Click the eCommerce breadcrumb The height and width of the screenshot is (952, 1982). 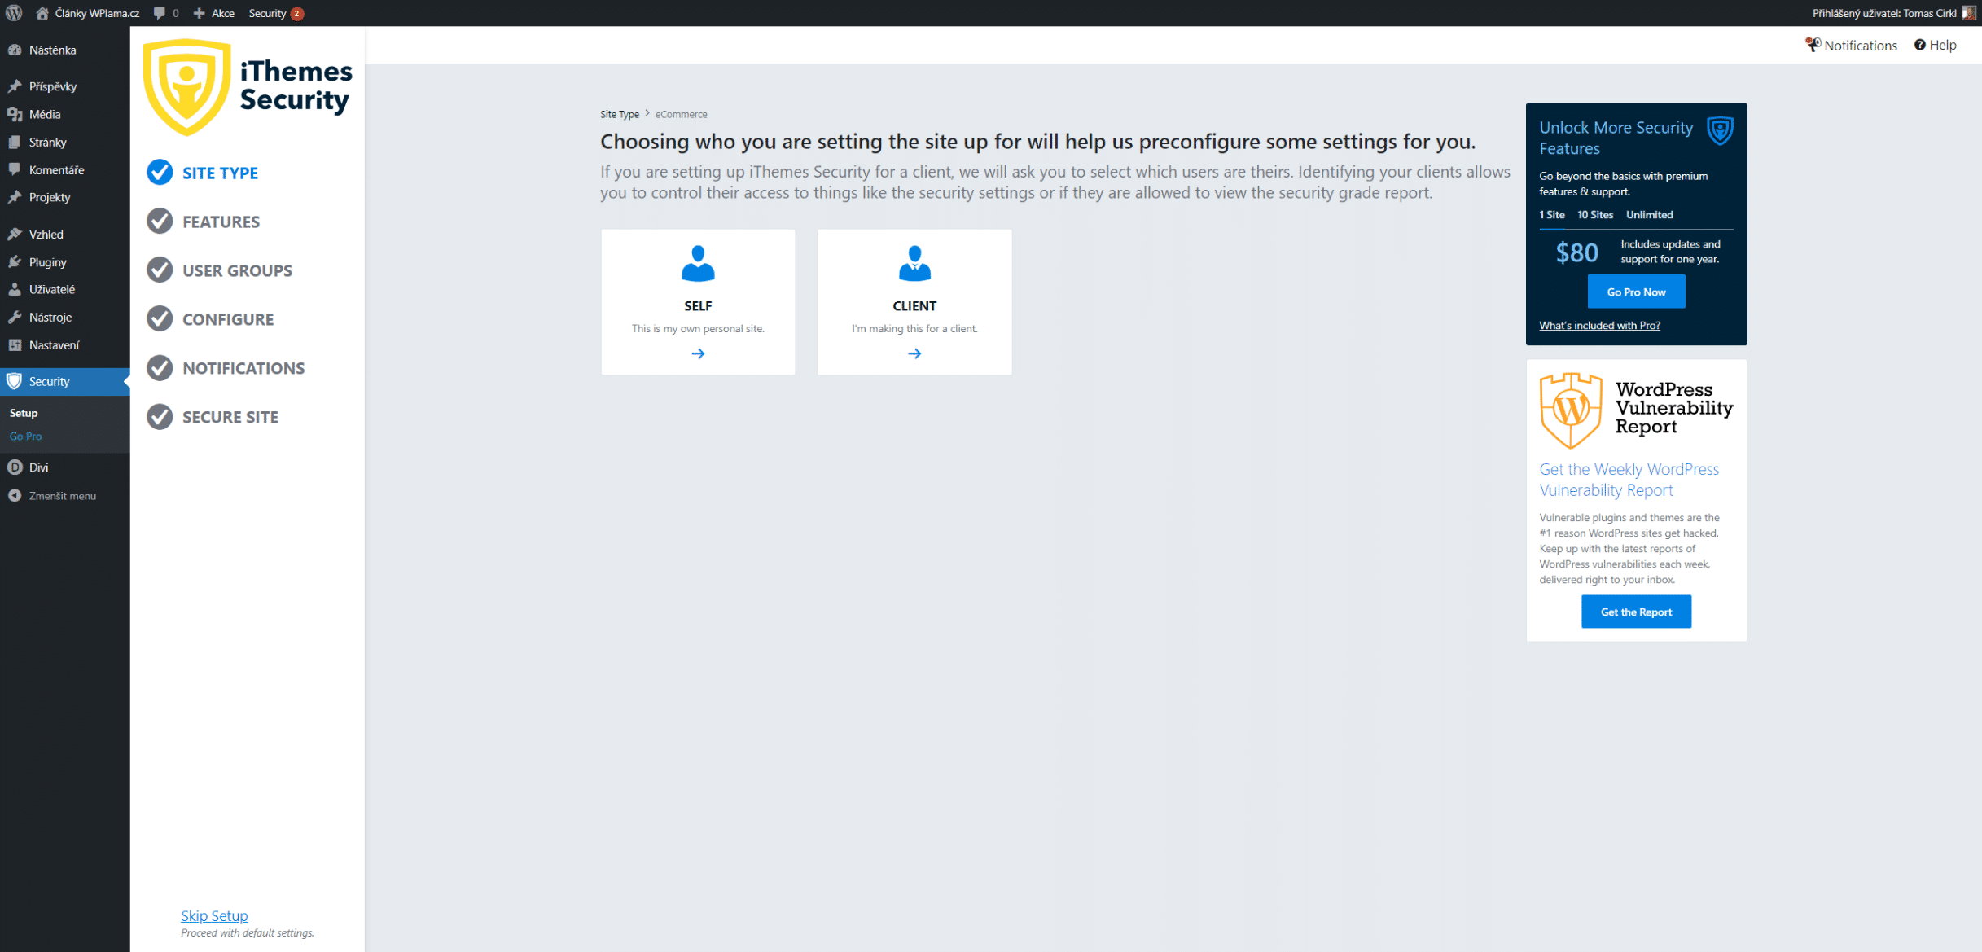[x=682, y=114]
